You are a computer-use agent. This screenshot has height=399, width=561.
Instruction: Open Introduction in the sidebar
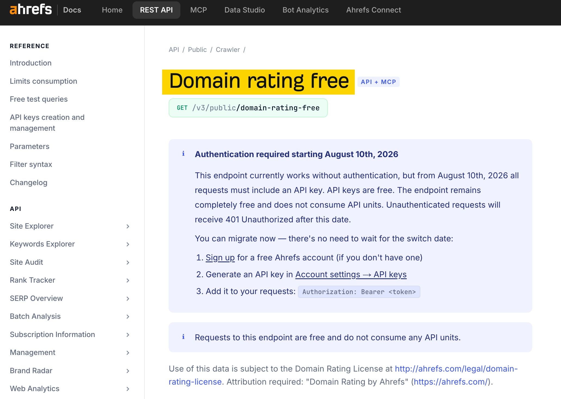pos(31,63)
